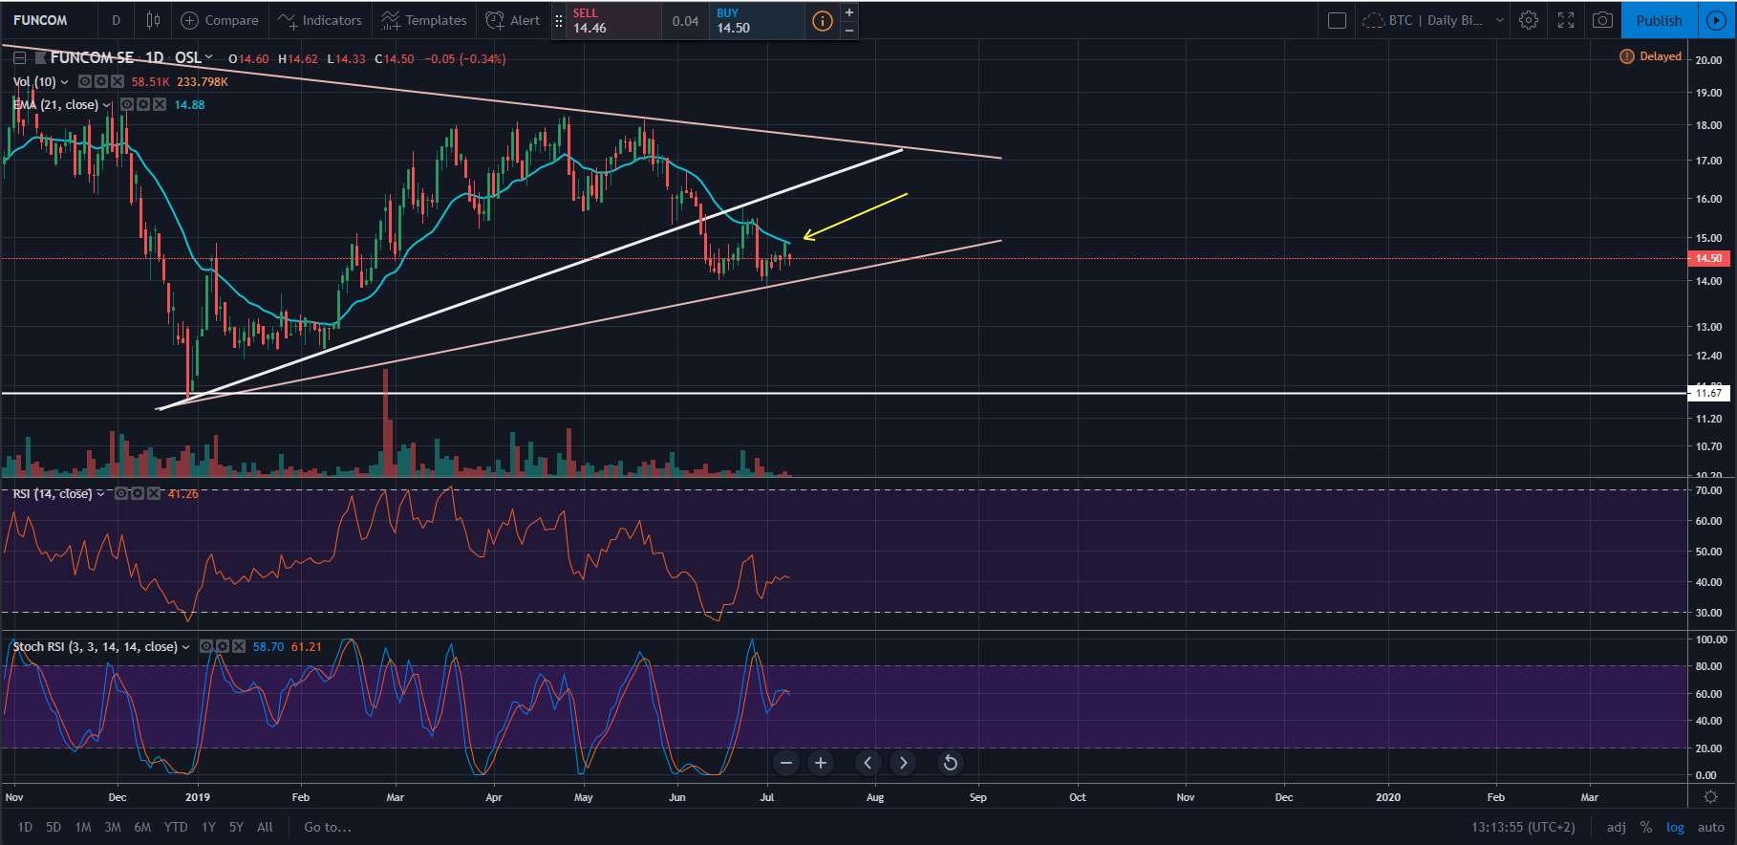Toggle log scale on price axis

(x=1675, y=827)
